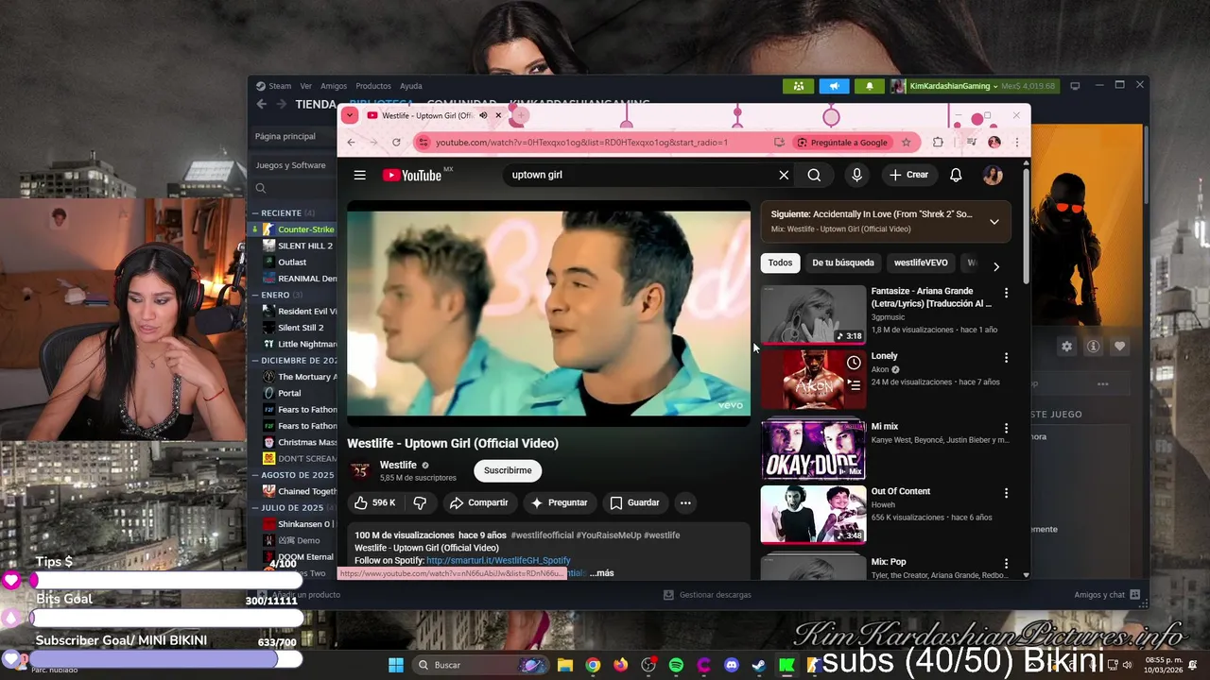Save video using Guardar button
The width and height of the screenshot is (1210, 680).
coord(634,502)
